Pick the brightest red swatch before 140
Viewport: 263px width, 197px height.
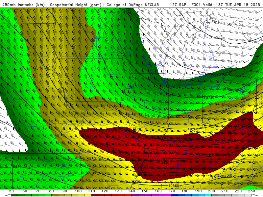point(128,195)
